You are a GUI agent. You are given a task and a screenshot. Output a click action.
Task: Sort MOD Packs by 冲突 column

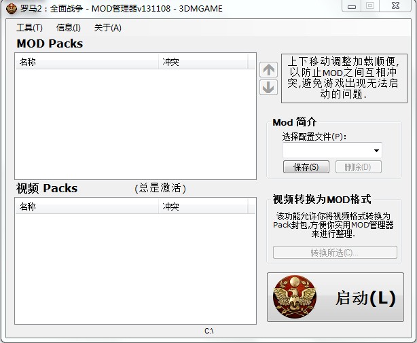point(203,62)
